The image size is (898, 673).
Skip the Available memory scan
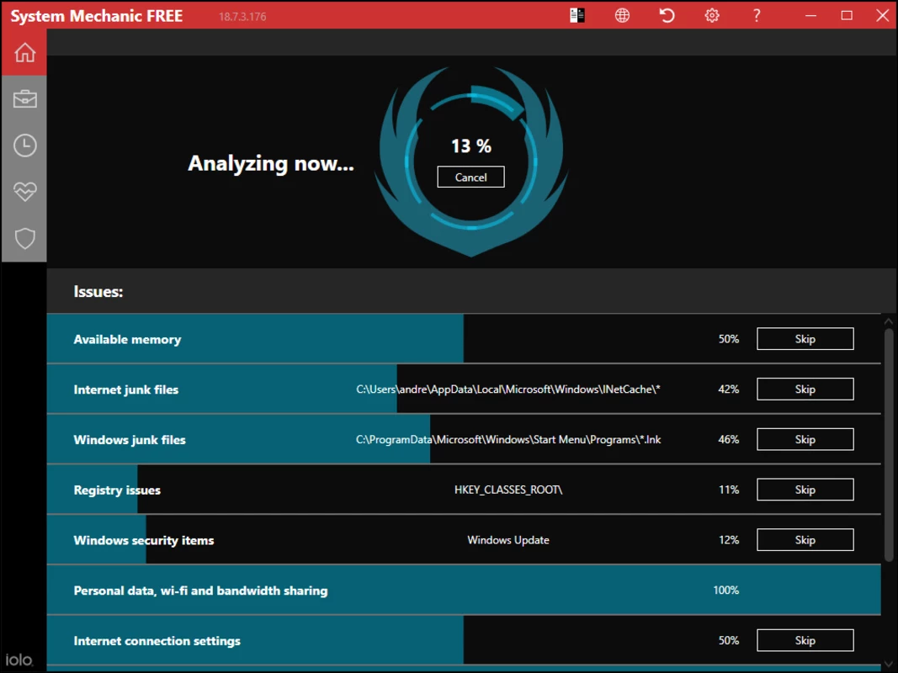coord(805,339)
